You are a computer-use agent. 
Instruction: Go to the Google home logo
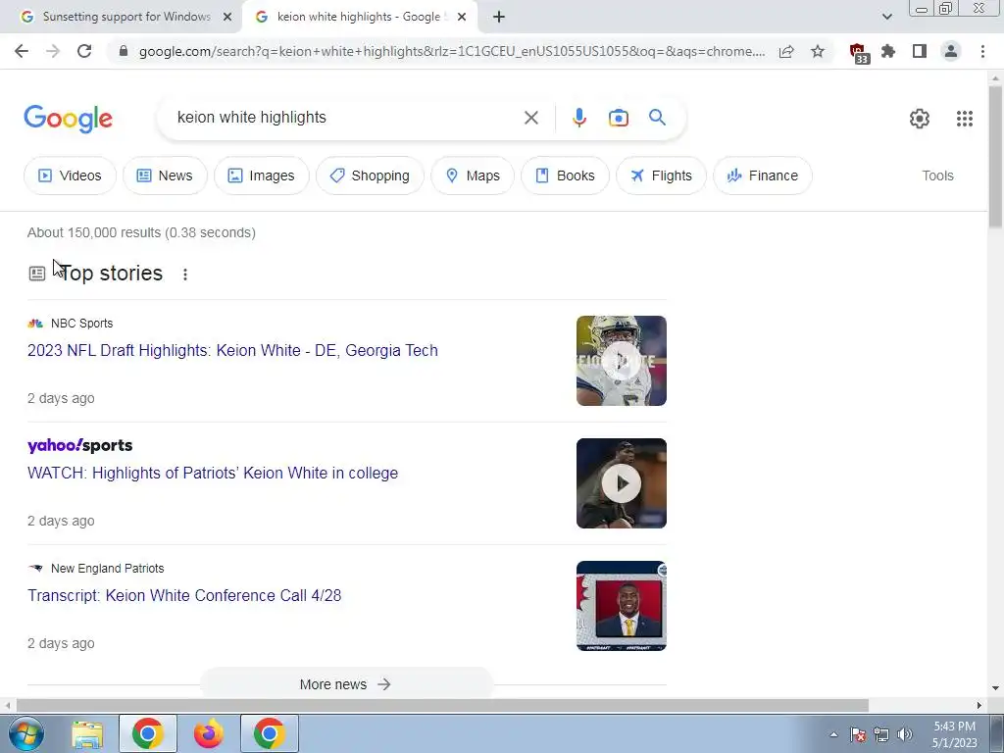point(68,119)
